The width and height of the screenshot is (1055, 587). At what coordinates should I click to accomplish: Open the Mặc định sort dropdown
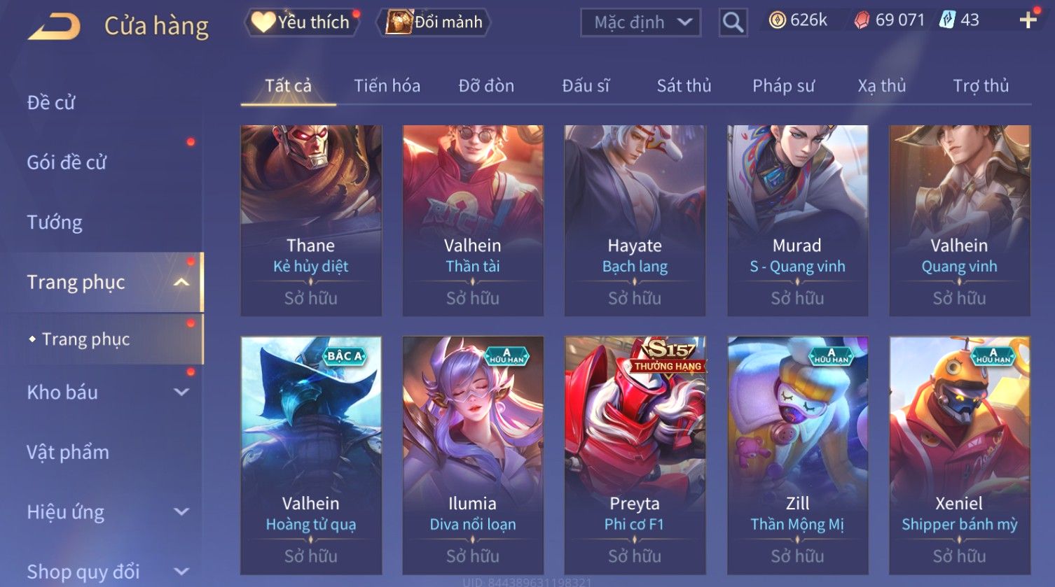click(640, 22)
